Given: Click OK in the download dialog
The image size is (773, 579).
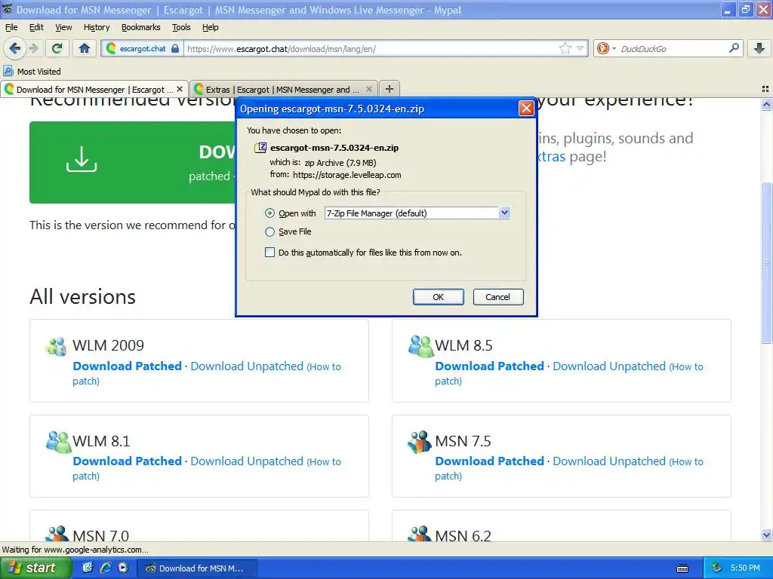Looking at the screenshot, I should (x=439, y=297).
